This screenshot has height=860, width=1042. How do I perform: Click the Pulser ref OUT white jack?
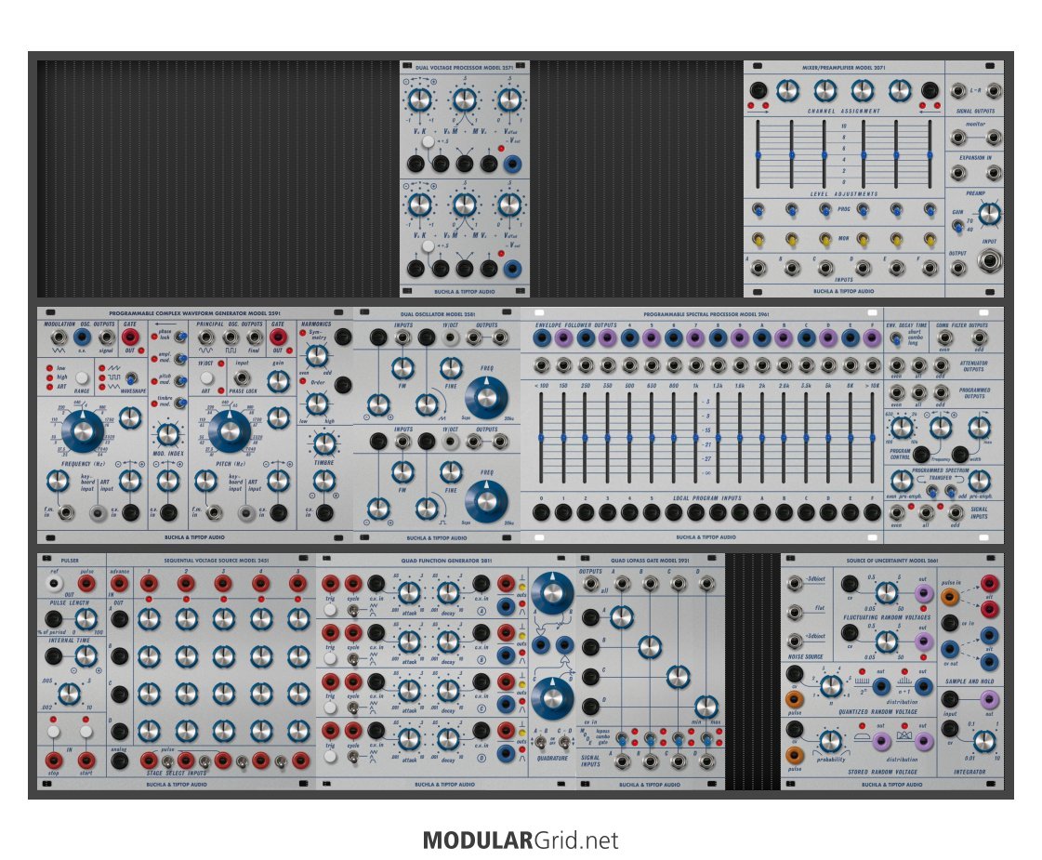click(54, 584)
